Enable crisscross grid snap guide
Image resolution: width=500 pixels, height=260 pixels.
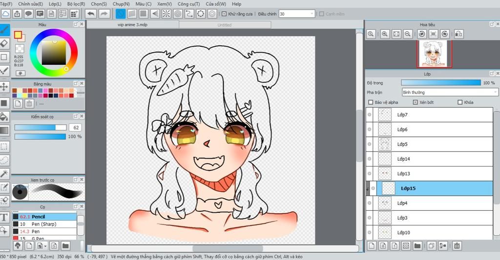click(x=143, y=14)
